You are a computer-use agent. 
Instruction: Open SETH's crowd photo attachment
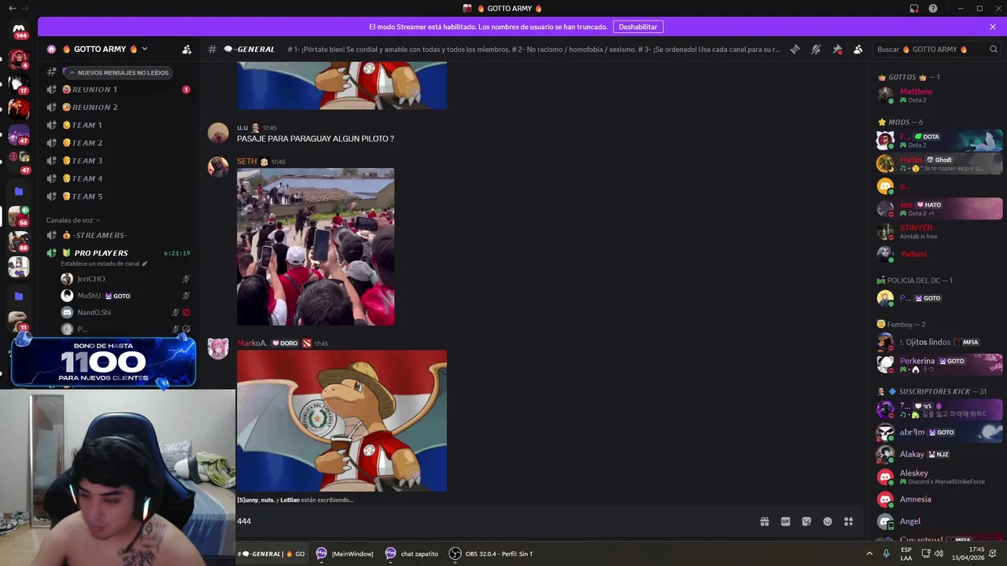click(x=315, y=247)
